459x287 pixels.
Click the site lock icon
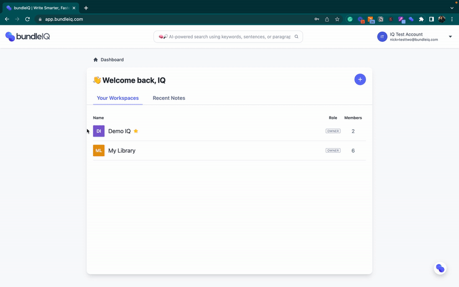[40, 20]
